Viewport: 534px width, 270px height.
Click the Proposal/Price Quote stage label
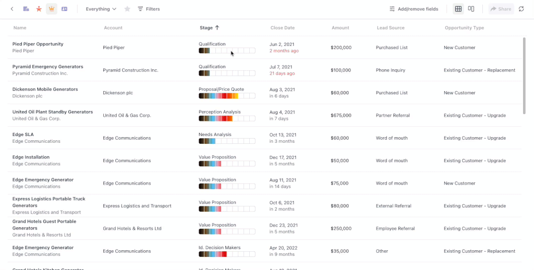coord(221,89)
